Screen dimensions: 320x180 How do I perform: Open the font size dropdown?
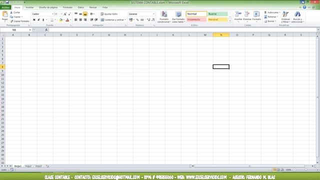61,14
